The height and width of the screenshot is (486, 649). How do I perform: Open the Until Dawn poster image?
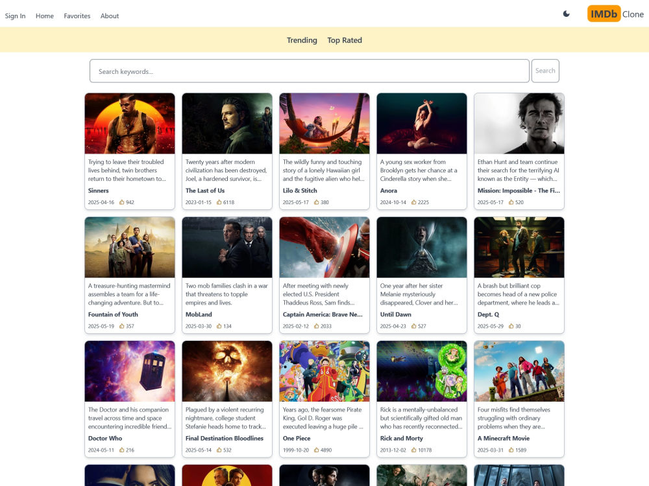(x=422, y=248)
